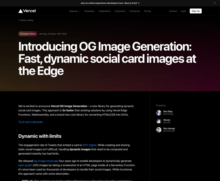220x181 pixels.
Task: Expand the Features dropdown menu
Action: (75, 11)
